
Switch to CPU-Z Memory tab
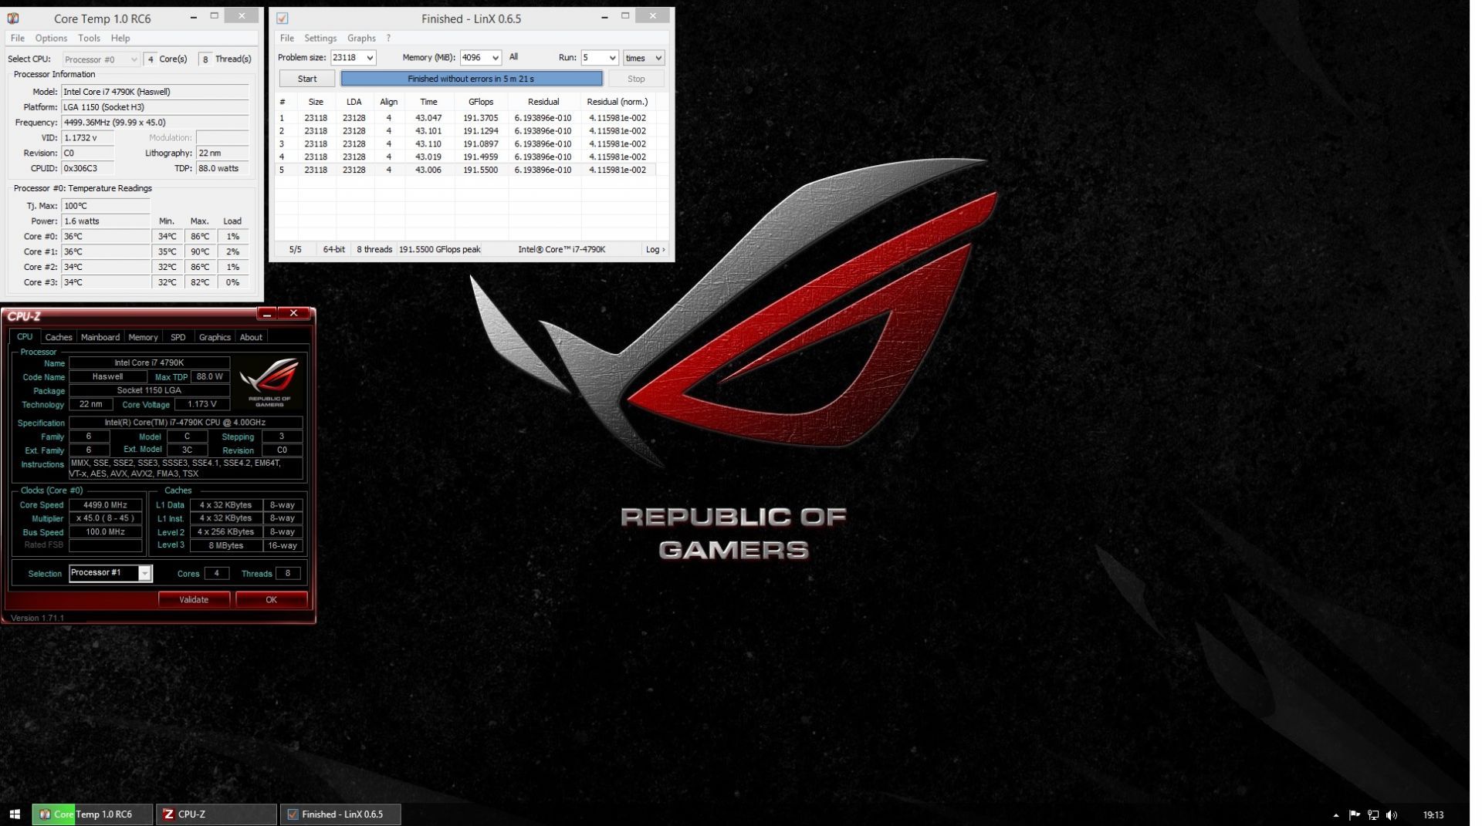click(143, 337)
